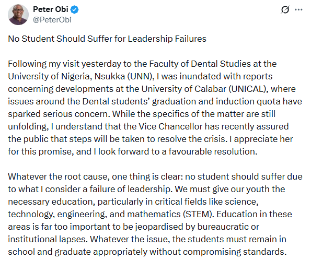The image size is (311, 260).
Task: Click the phrase "without compromising standards"
Action: [218, 252]
